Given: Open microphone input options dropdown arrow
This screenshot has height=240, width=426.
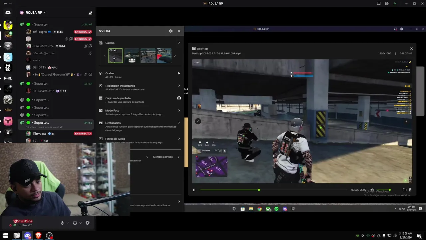Looking at the screenshot, I should 68,223.
